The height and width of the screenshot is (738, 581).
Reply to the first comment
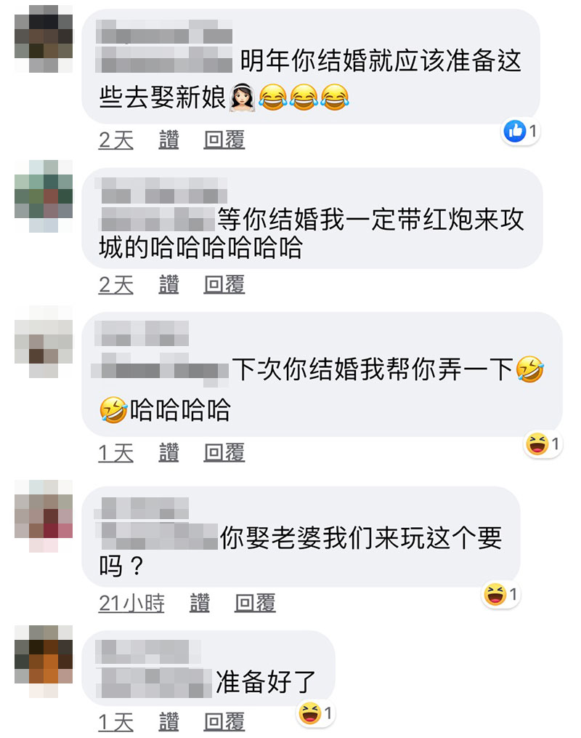pos(224,140)
